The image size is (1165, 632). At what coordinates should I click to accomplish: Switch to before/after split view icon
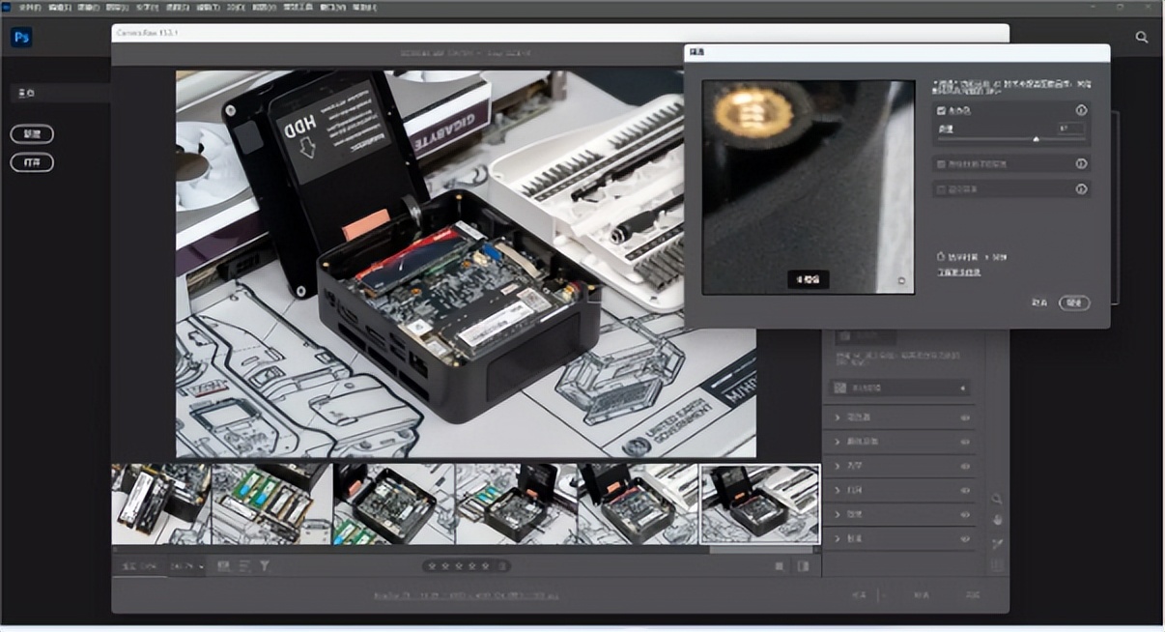tap(803, 566)
